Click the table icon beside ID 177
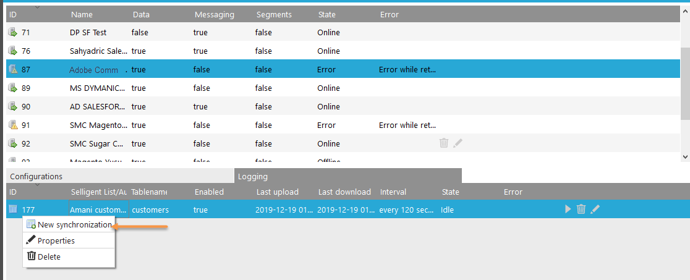Viewport: 690px width, 280px height. click(x=12, y=210)
